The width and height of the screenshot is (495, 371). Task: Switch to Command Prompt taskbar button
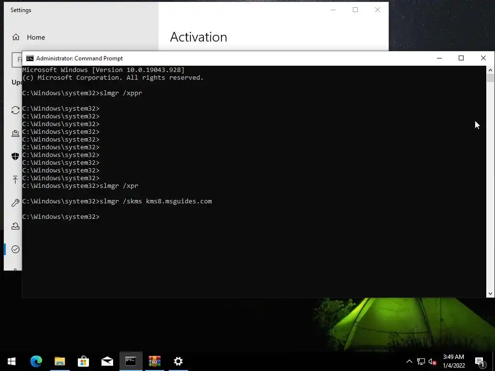pos(131,361)
